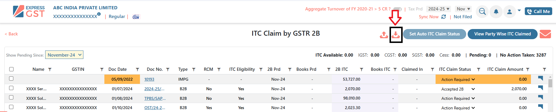This screenshot has height=112, width=556.
Task: Change Accepted 2B claim status dropdown
Action: pyautogui.click(x=458, y=89)
